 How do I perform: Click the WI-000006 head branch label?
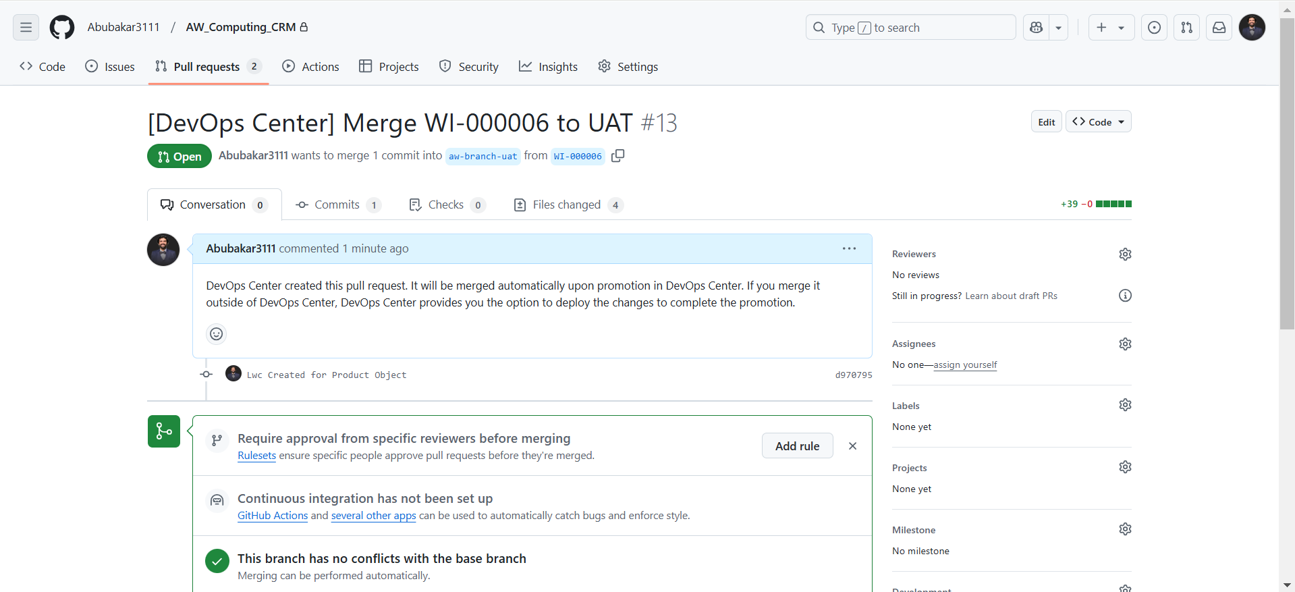pos(578,156)
